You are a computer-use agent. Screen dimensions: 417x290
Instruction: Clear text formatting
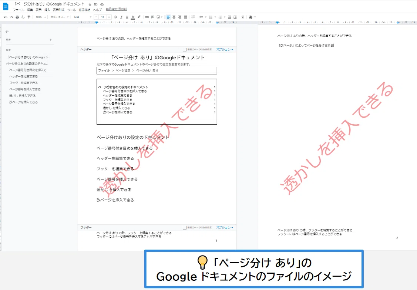click(x=243, y=17)
